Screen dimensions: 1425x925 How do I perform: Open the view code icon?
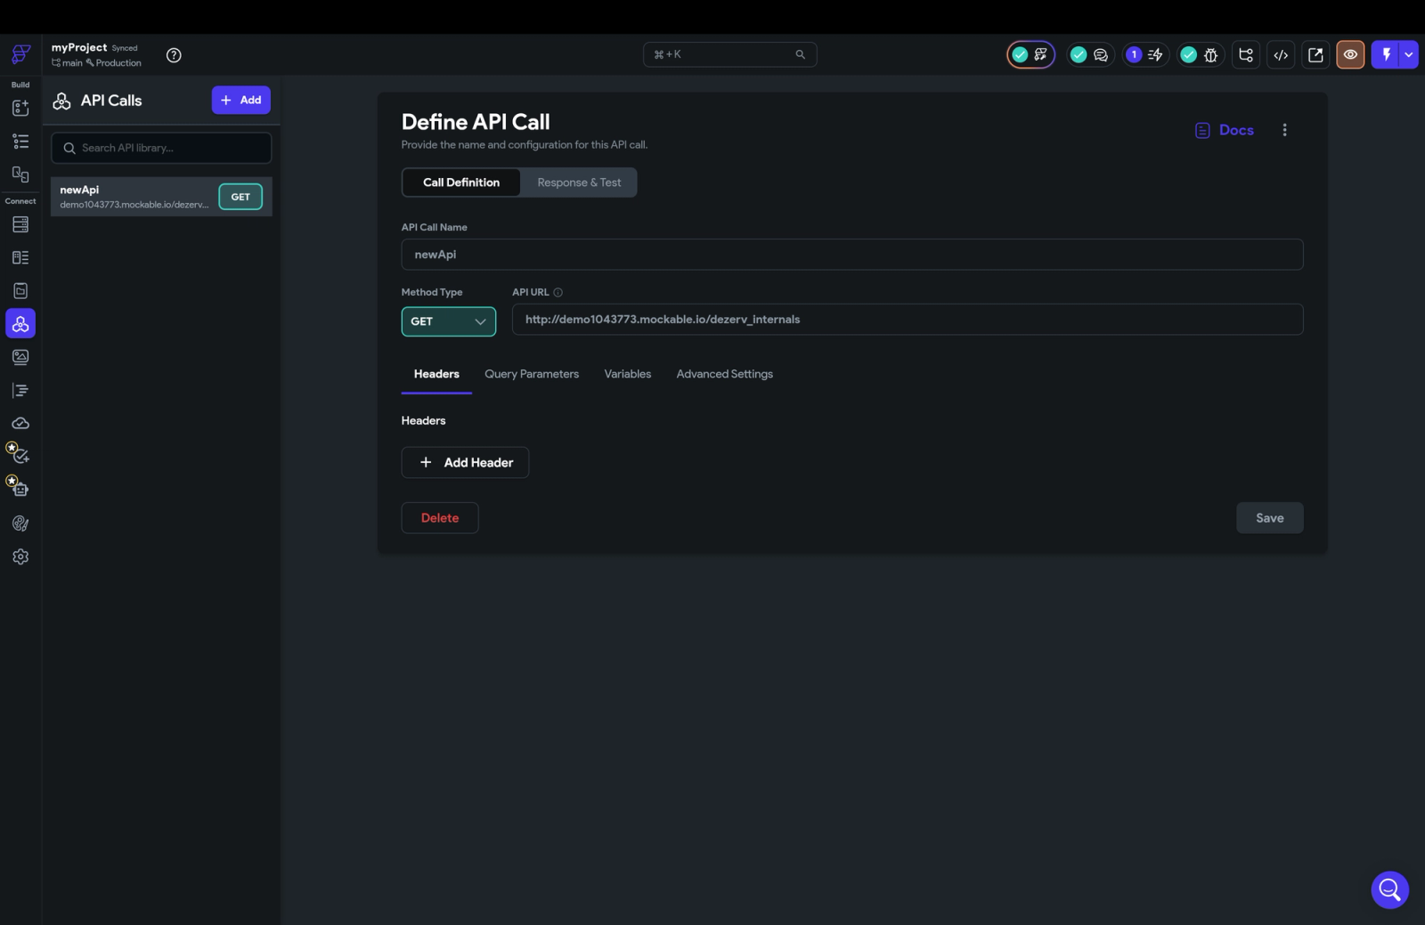pos(1281,54)
